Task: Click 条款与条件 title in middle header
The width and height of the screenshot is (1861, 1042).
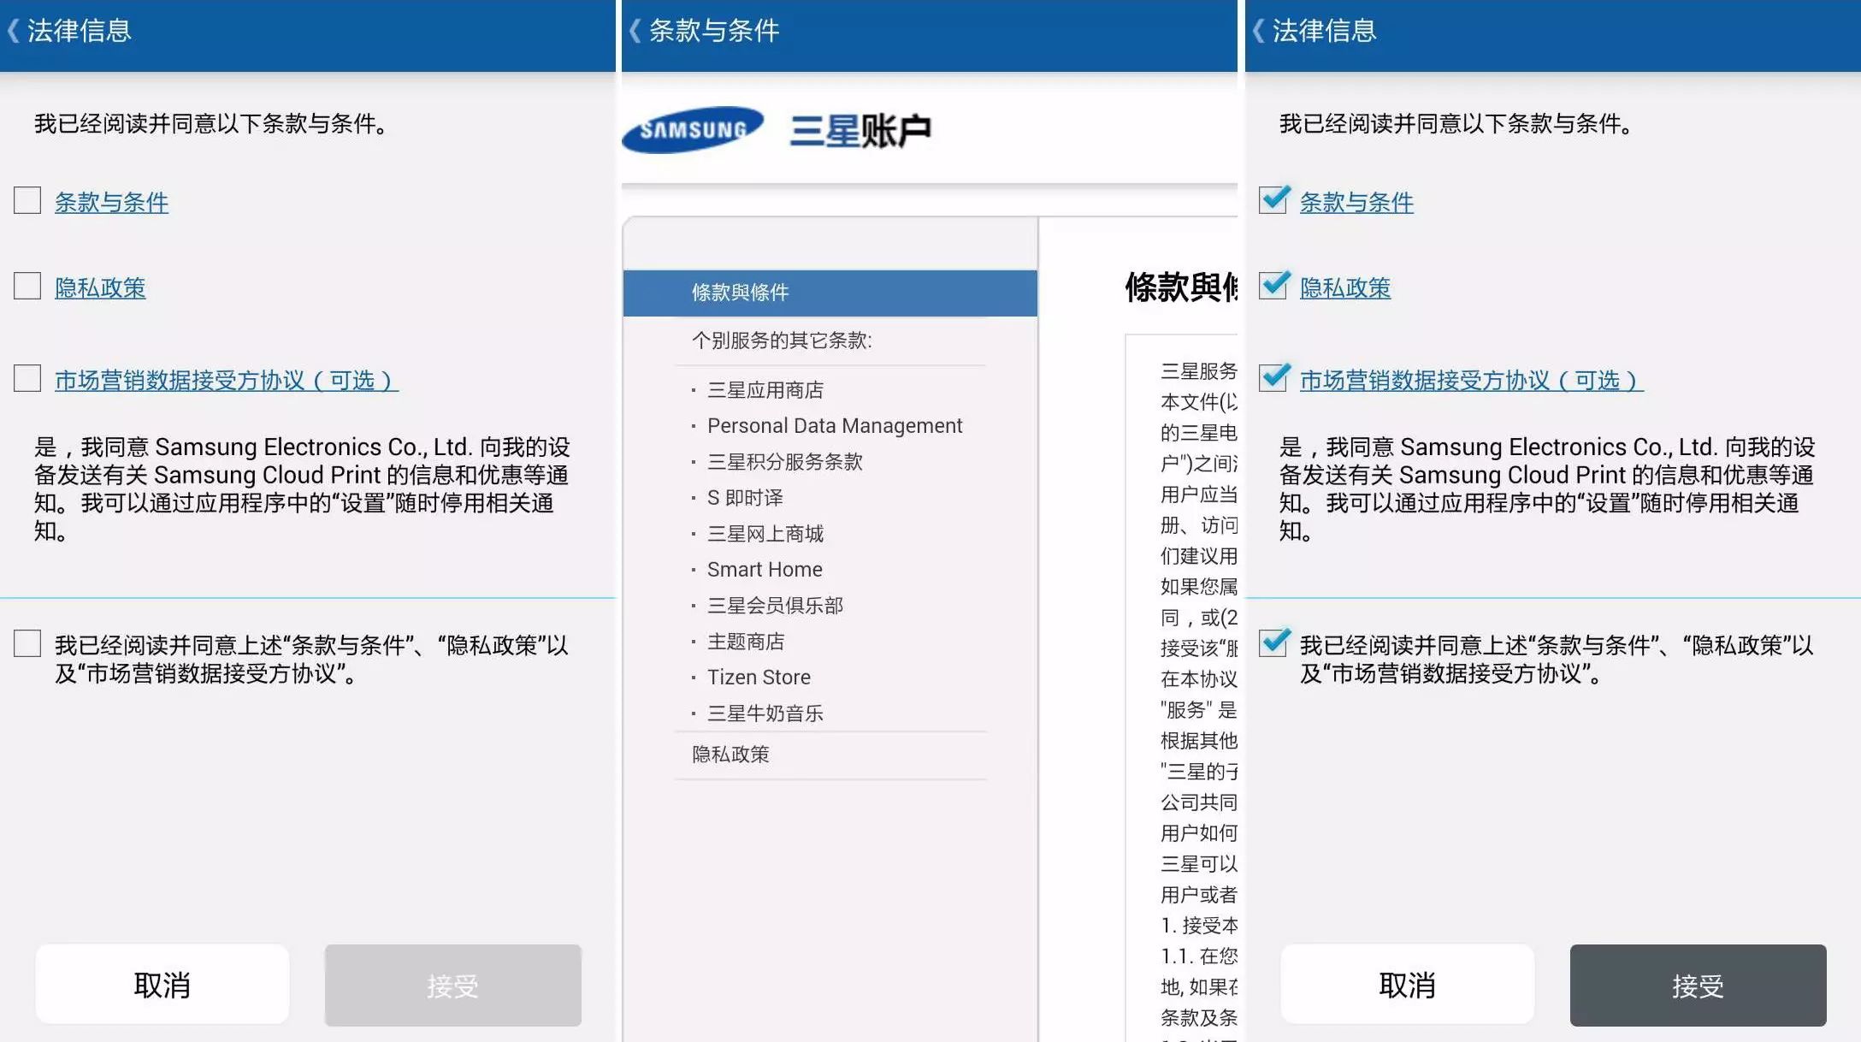Action: pyautogui.click(x=714, y=31)
